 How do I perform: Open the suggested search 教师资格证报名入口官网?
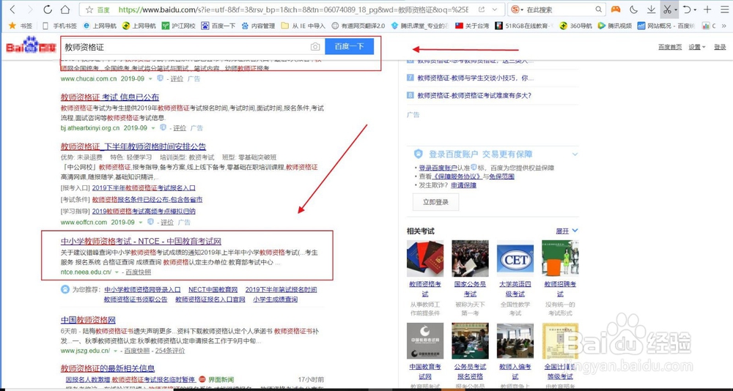point(210,299)
